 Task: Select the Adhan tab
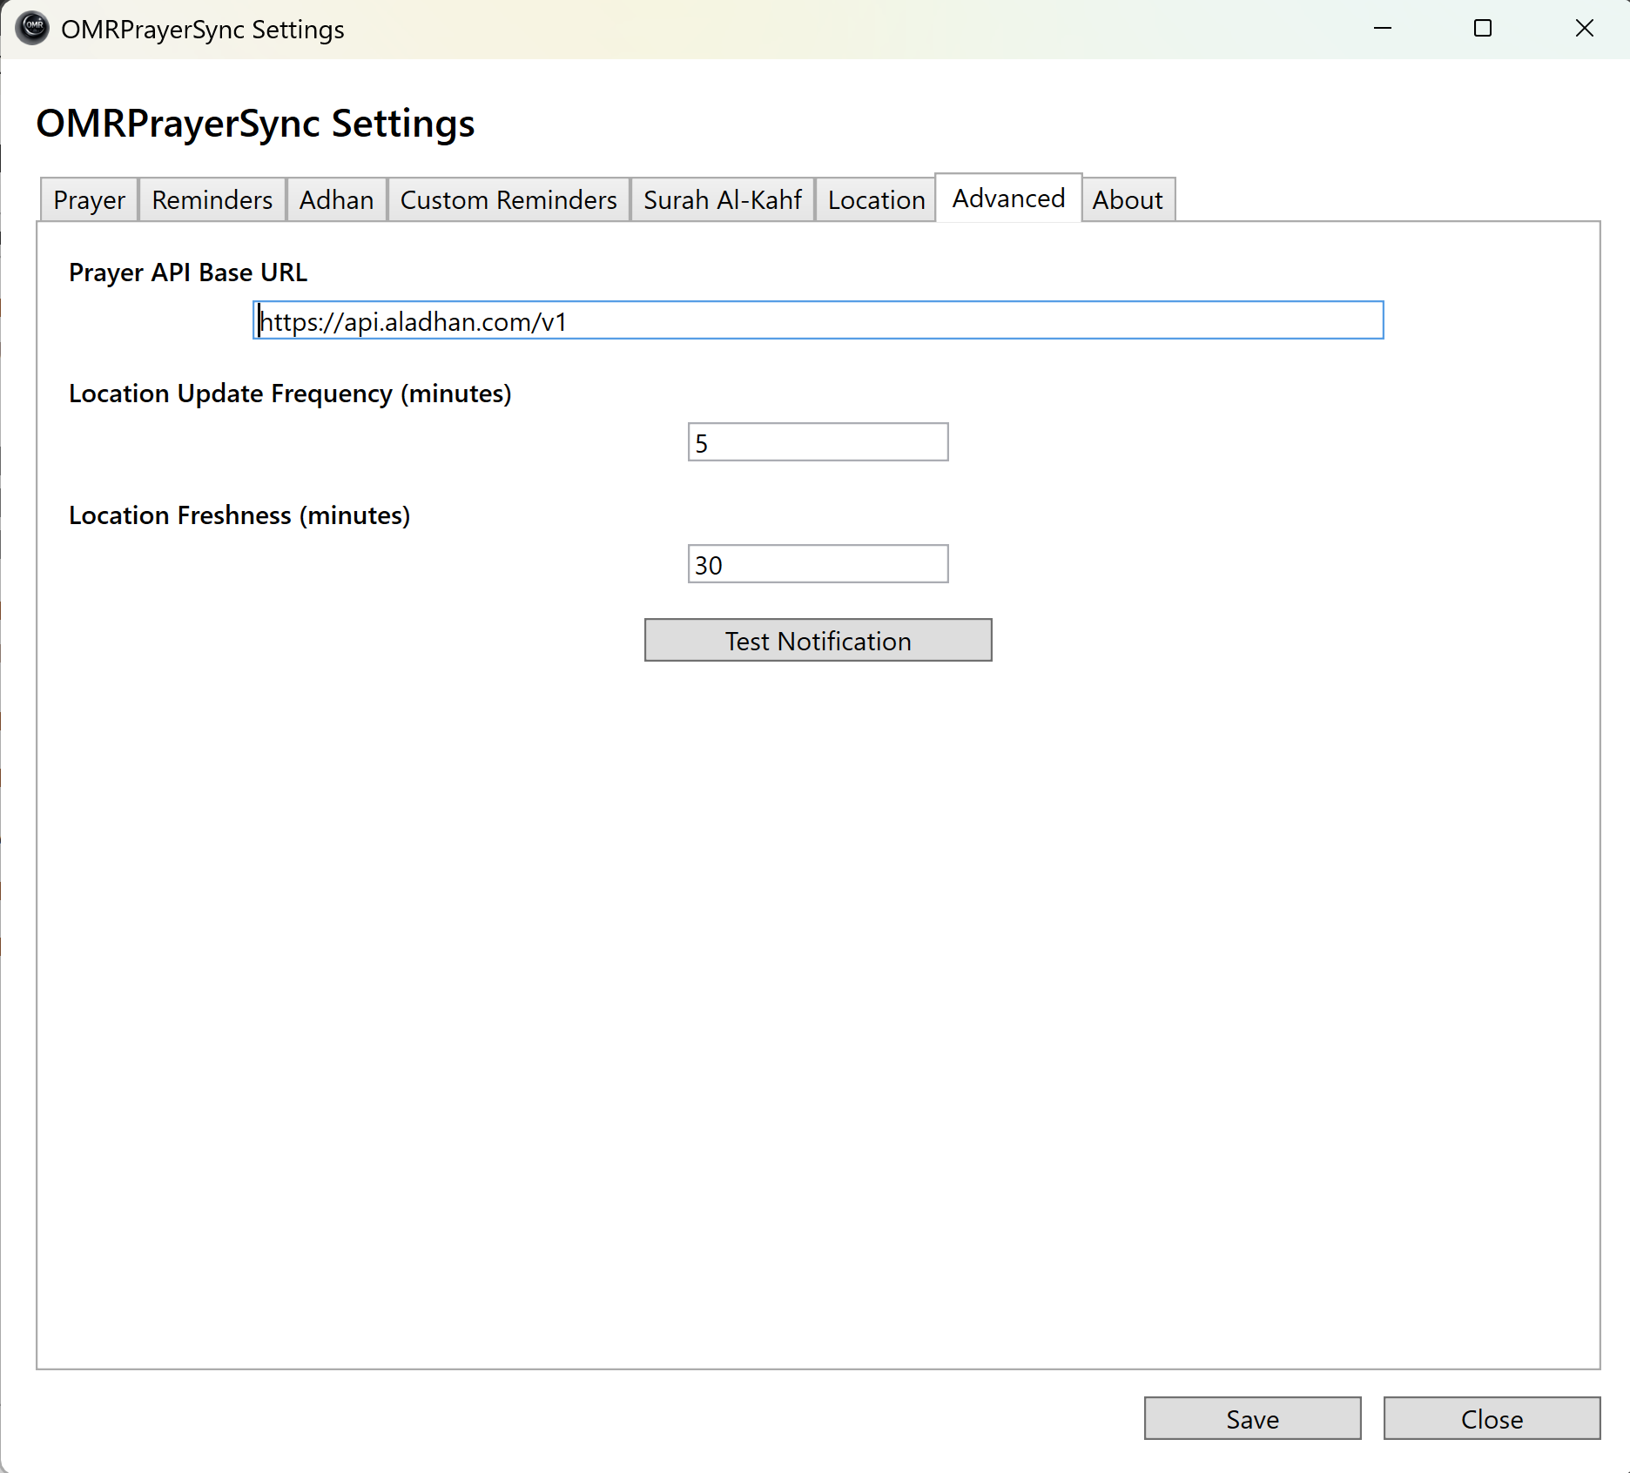tap(336, 199)
